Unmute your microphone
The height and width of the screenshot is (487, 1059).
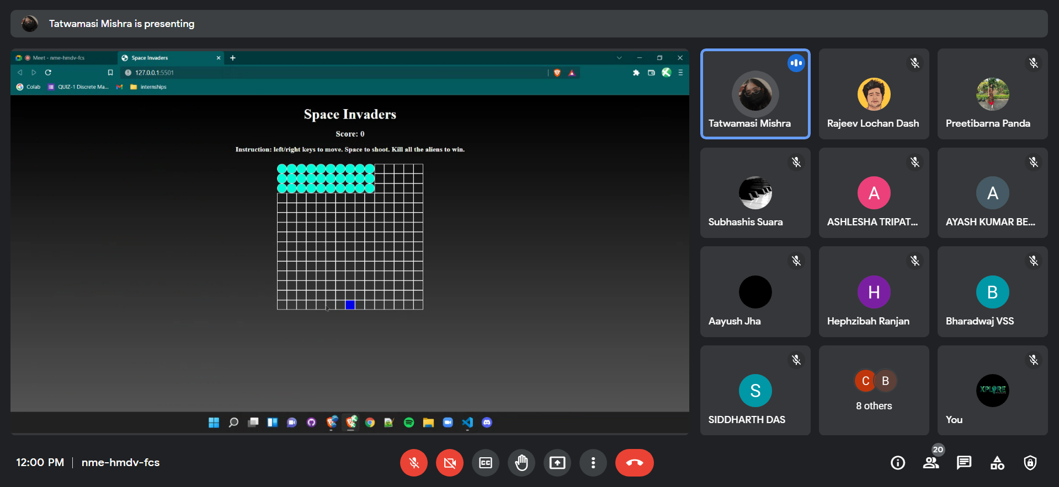tap(414, 463)
